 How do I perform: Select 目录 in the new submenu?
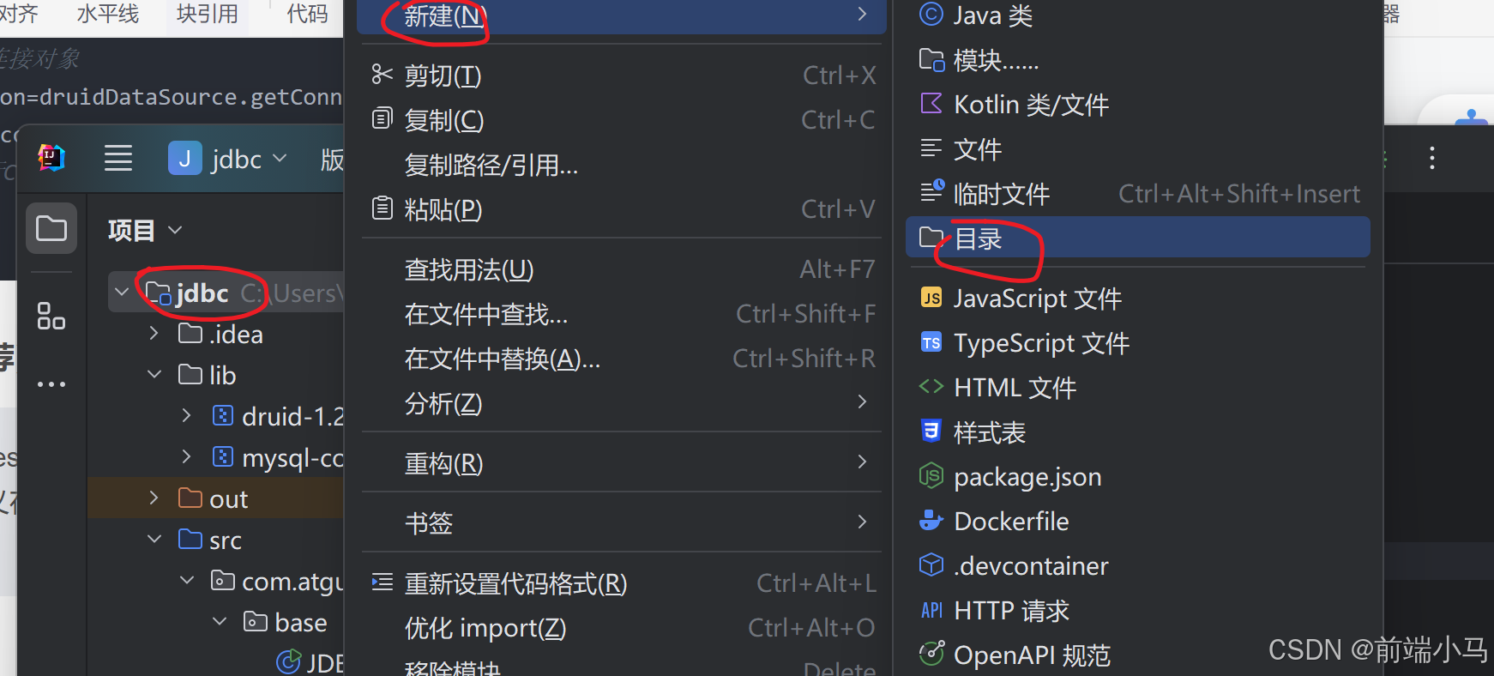tap(1137, 238)
